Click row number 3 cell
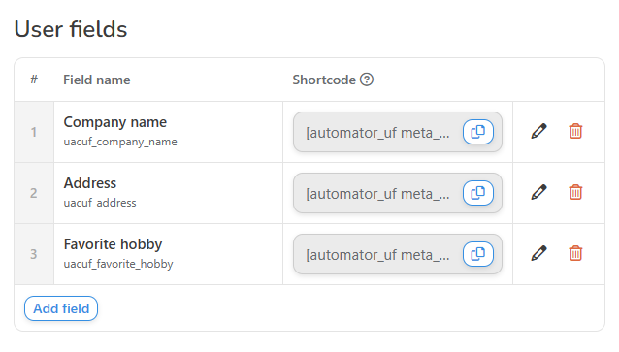The image size is (619, 352). point(34,254)
